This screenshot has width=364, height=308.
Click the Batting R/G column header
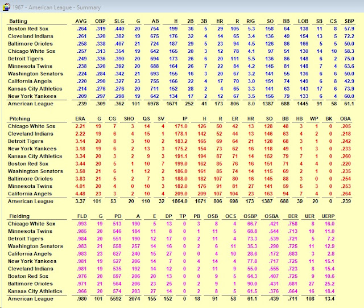tap(250, 21)
